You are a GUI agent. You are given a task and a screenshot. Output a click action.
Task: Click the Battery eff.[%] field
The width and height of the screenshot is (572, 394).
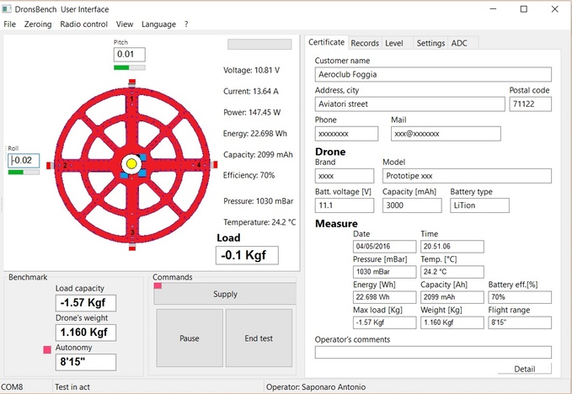point(520,297)
